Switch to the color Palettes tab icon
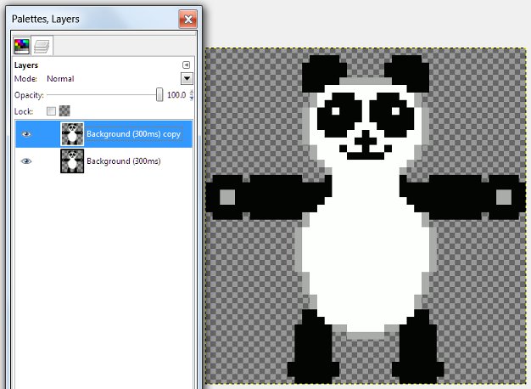The height and width of the screenshot is (389, 531). tap(21, 46)
